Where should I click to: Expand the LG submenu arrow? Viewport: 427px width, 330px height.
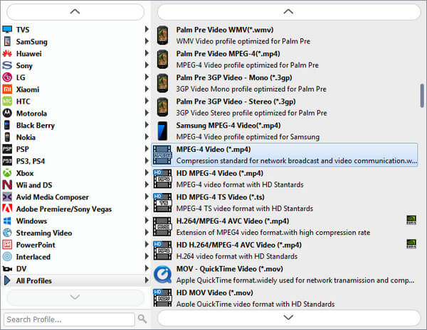(147, 77)
